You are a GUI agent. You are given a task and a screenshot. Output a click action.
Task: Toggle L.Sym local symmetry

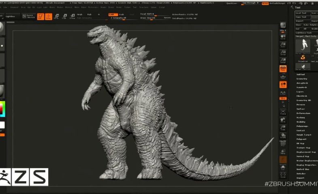tap(283, 93)
